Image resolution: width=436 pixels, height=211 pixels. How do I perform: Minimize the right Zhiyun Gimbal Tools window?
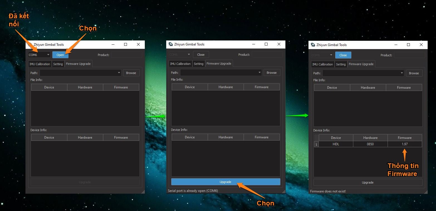pyautogui.click(x=396, y=45)
